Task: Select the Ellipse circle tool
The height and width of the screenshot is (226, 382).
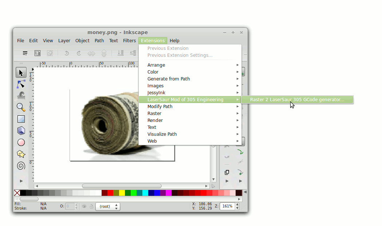Action: [21, 142]
